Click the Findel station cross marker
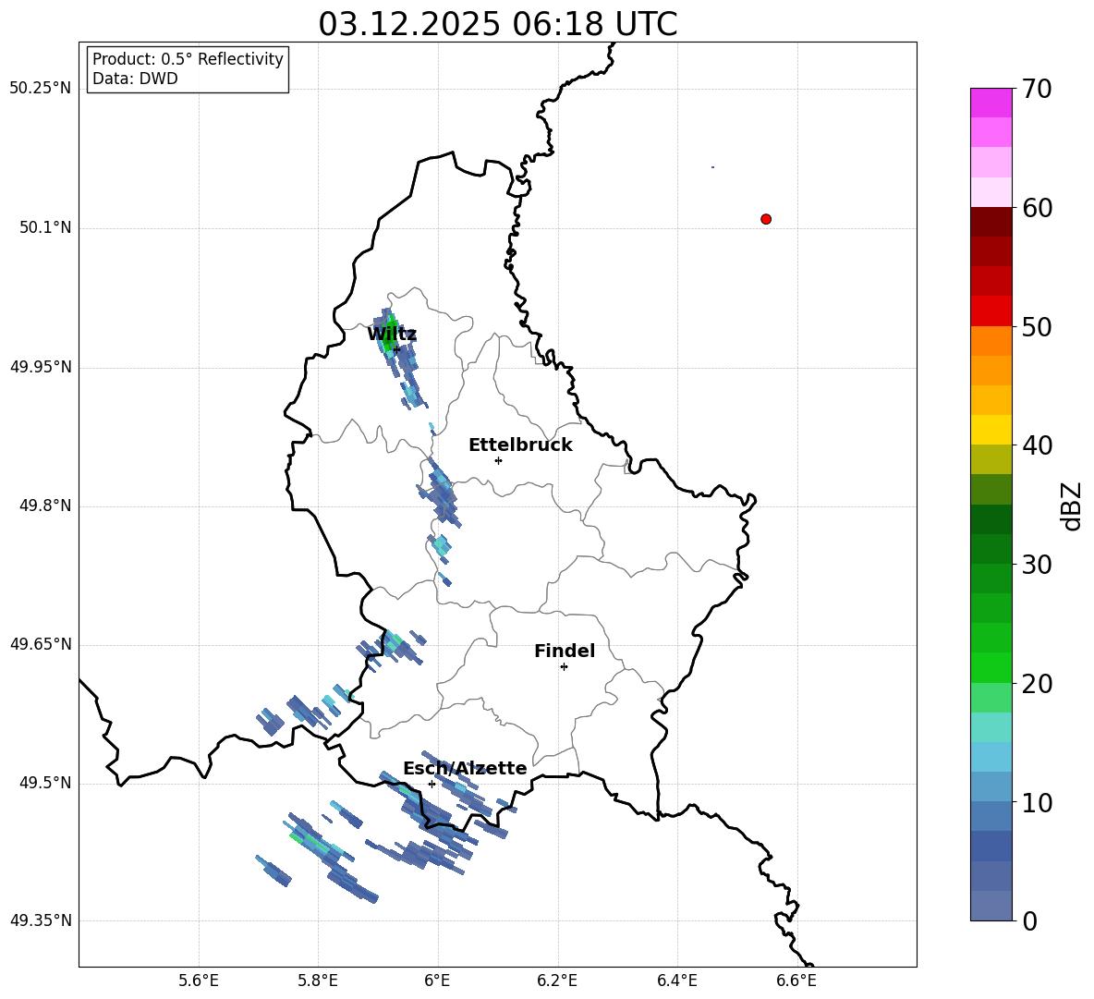This screenshot has height=999, width=1094. point(564,667)
